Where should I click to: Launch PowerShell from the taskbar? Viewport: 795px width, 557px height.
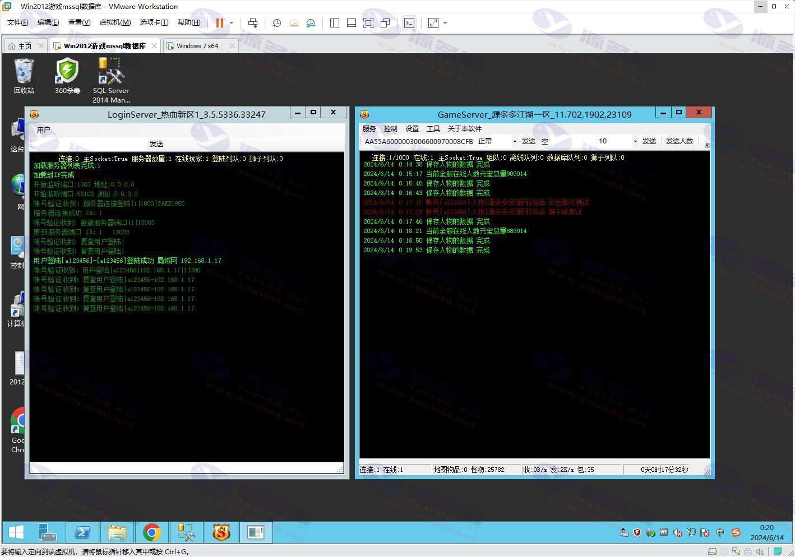[x=82, y=532]
